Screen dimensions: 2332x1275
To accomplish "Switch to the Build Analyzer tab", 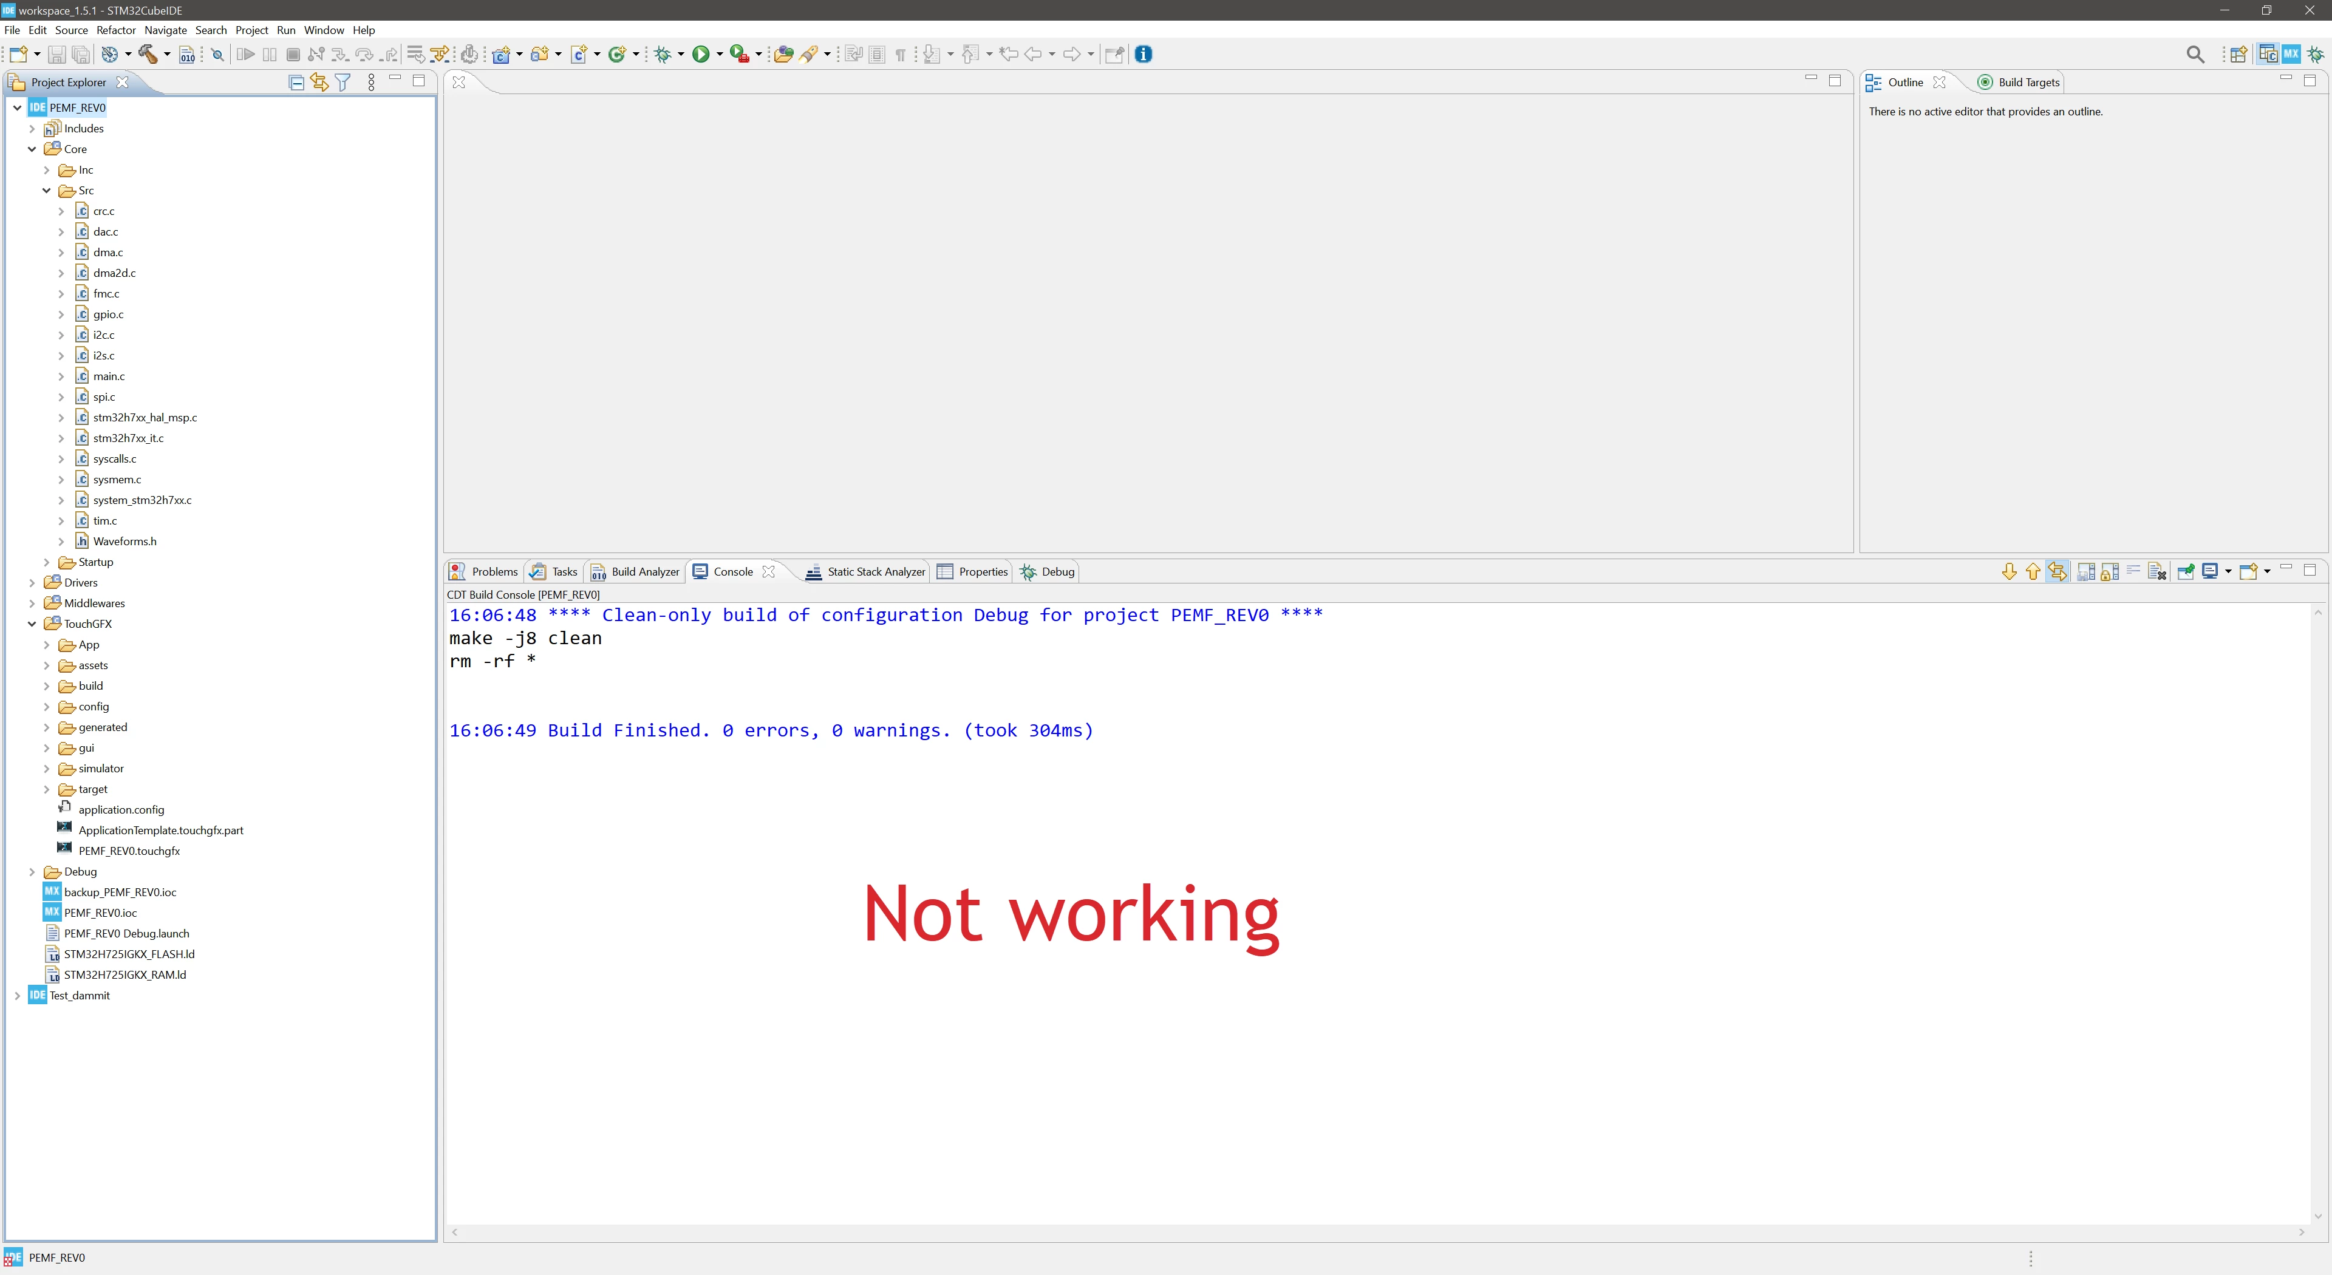I will (x=635, y=572).
